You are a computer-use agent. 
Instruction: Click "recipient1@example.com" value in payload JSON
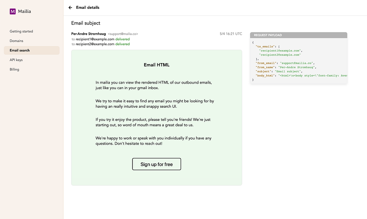280,51
